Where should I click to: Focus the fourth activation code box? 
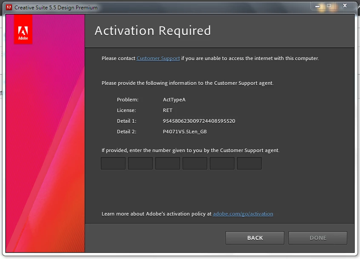click(x=195, y=164)
